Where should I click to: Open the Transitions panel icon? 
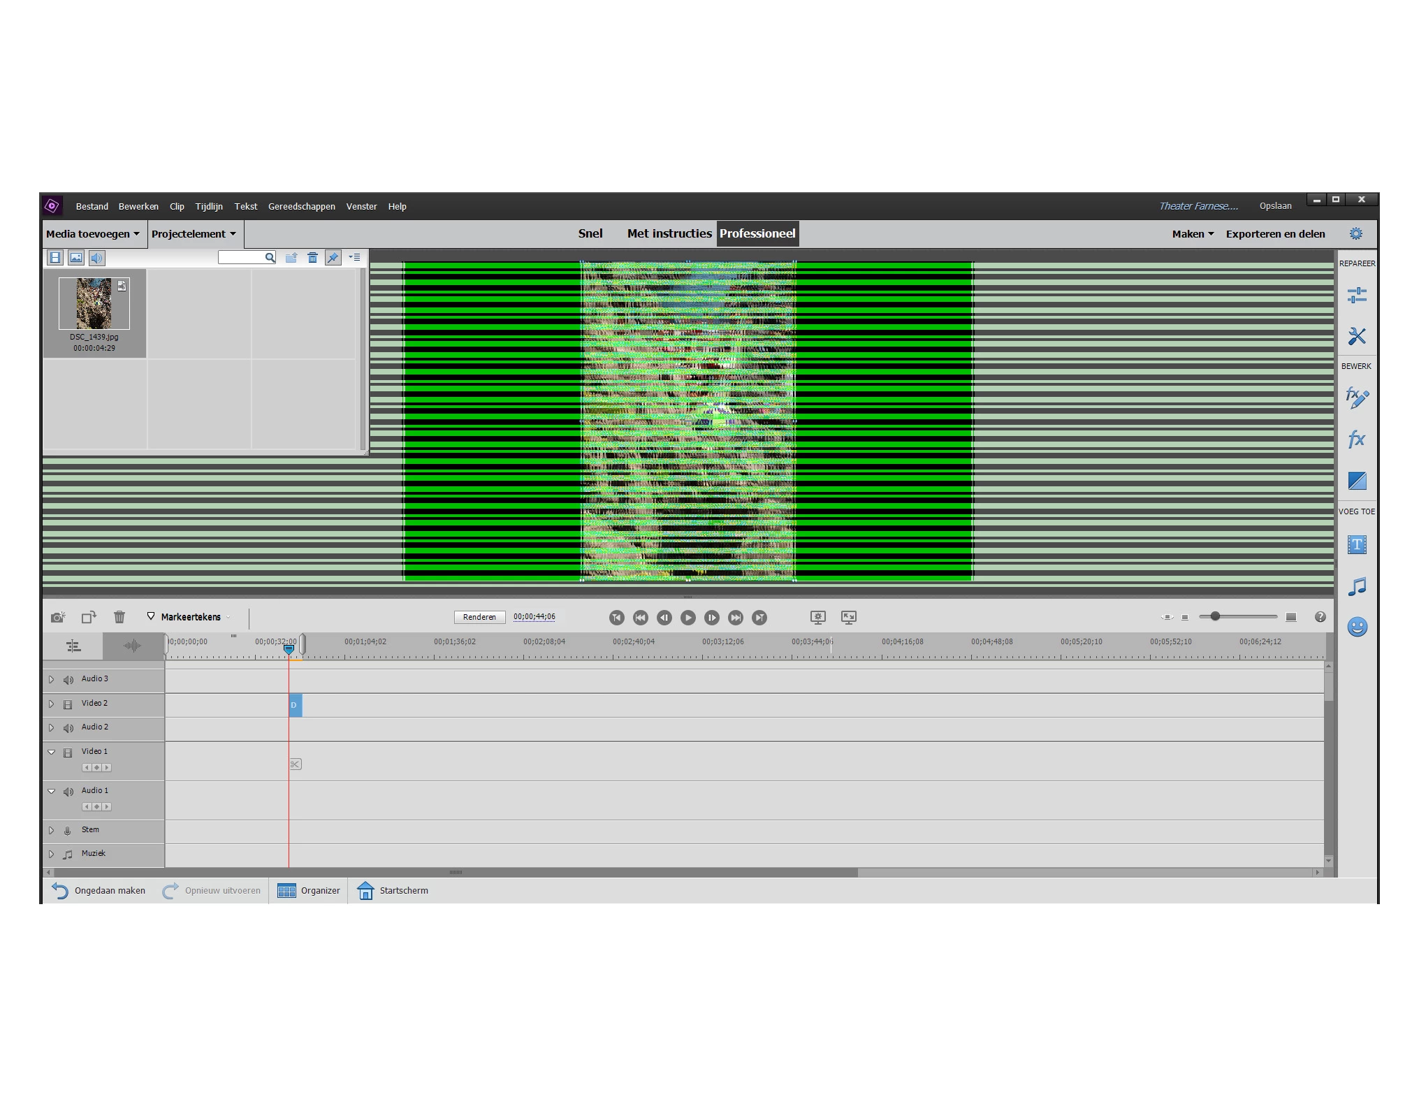(x=1356, y=481)
